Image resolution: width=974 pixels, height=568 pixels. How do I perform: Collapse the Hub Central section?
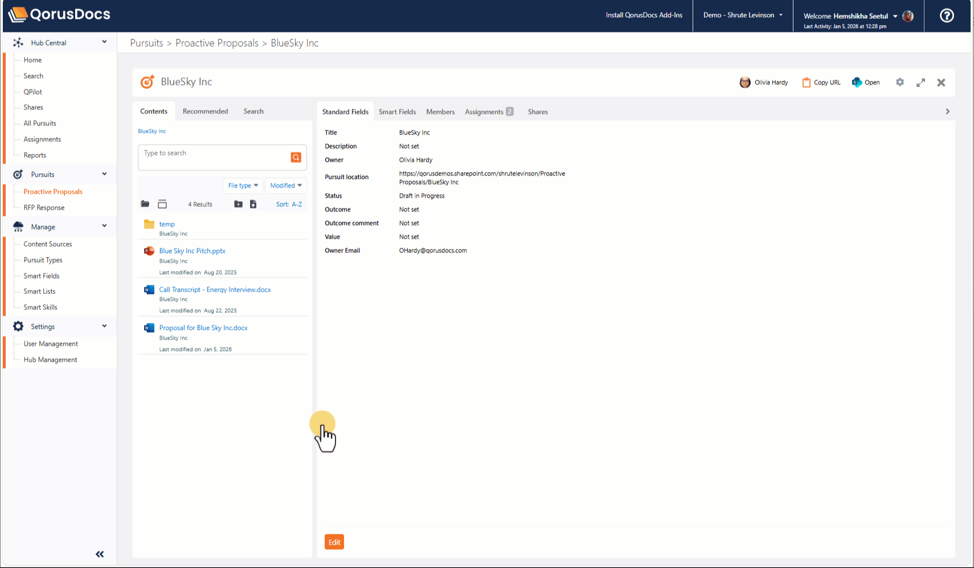[104, 42]
